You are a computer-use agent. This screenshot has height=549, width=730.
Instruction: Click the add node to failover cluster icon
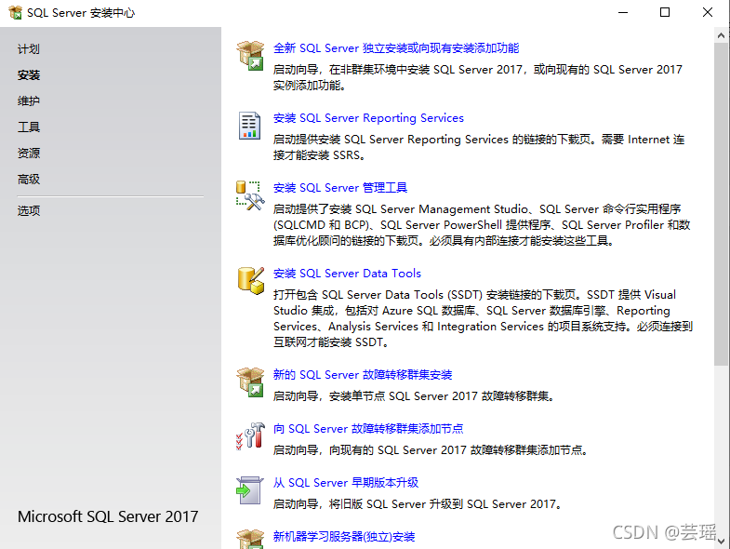click(250, 435)
